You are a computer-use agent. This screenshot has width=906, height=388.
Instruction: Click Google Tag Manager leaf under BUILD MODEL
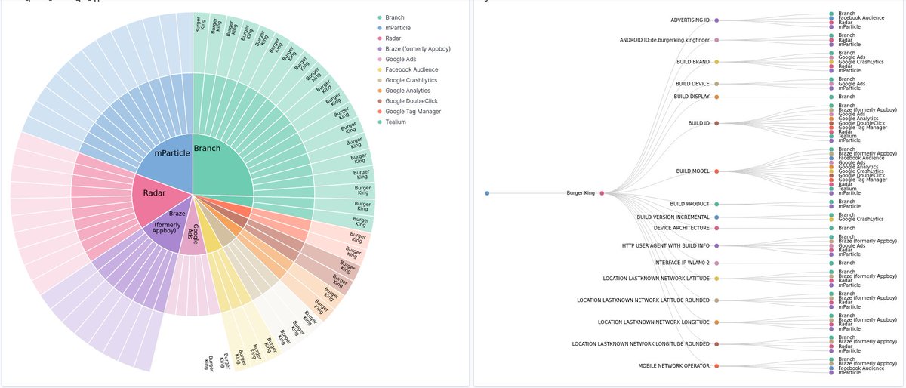point(831,180)
